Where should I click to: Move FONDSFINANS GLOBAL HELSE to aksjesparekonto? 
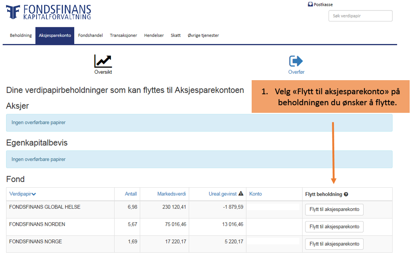334,209
